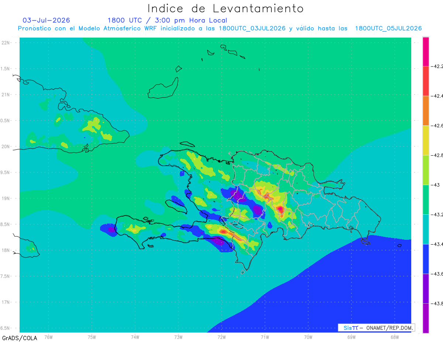Select the lime yellow-green legend segment
This screenshot has width=443, height=342.
coord(426,170)
